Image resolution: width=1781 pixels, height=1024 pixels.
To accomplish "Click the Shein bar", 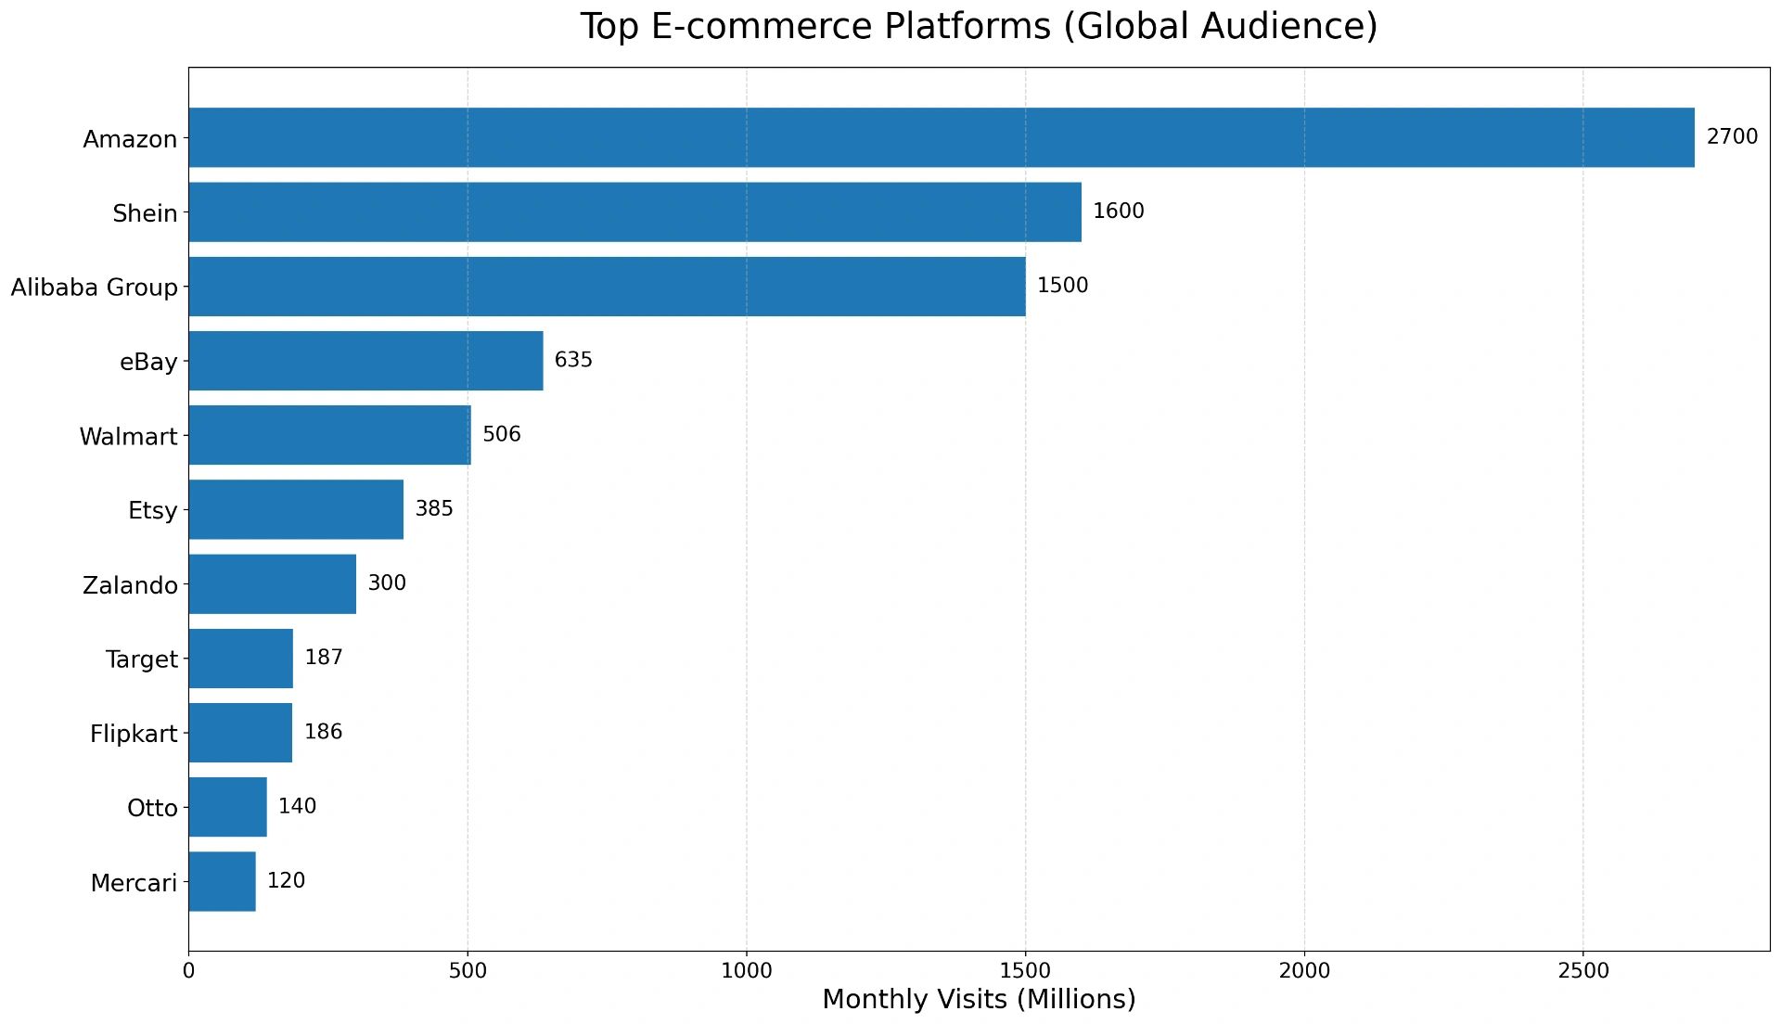I will click(635, 211).
